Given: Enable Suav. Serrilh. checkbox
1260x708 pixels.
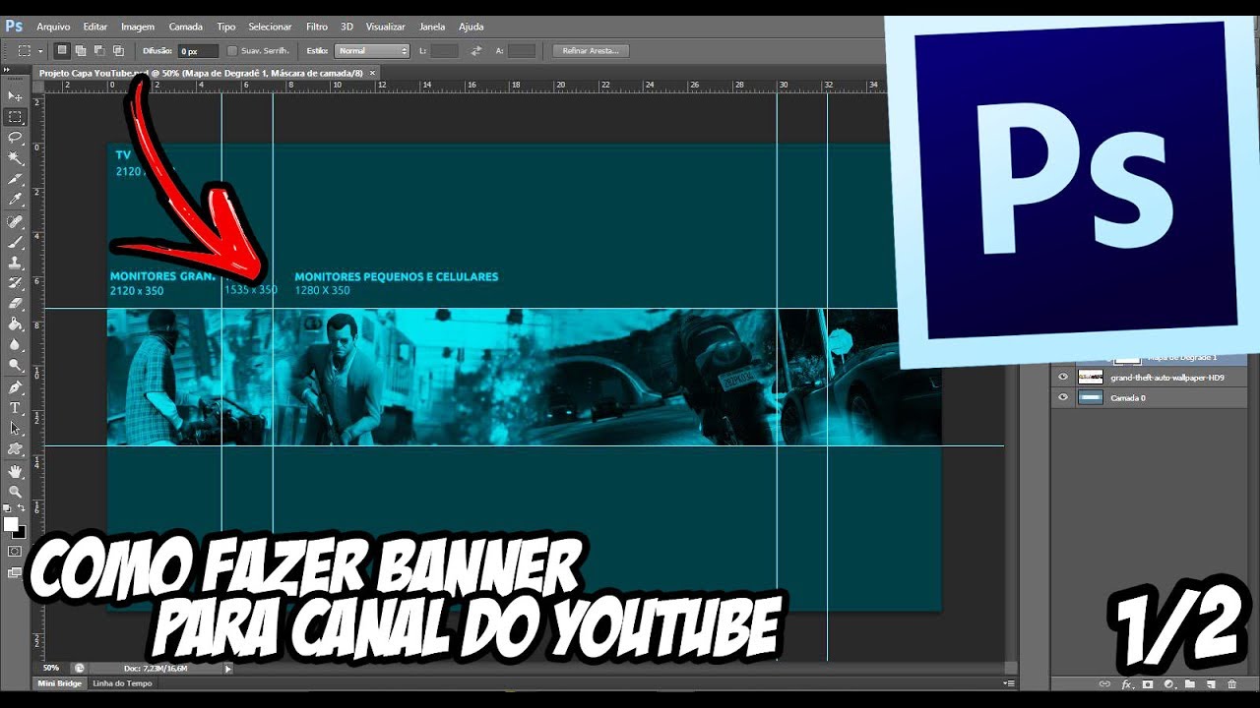Looking at the screenshot, I should (x=232, y=50).
